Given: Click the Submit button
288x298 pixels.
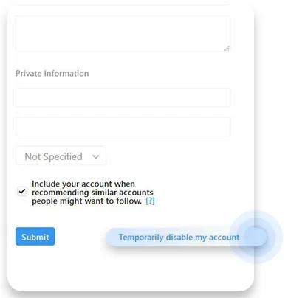Looking at the screenshot, I should click(35, 237).
